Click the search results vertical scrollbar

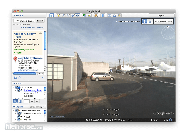45,40
